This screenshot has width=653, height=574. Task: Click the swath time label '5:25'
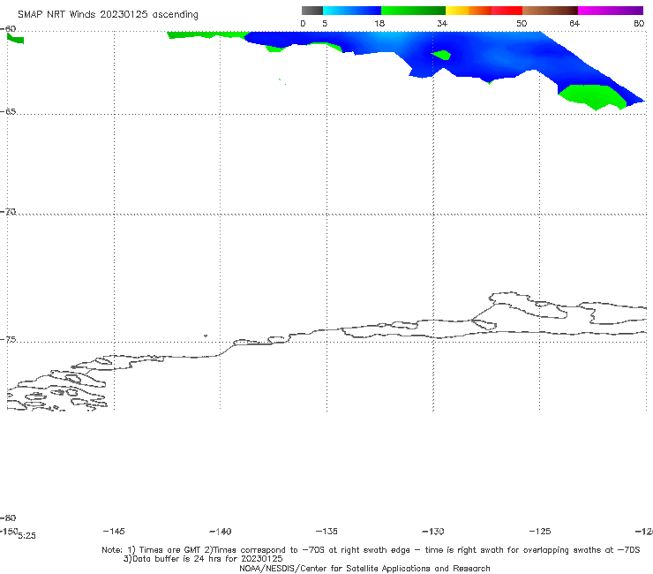(x=27, y=536)
